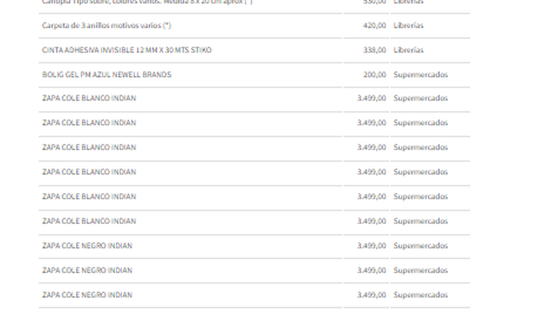
Task: Click Librerías in the CINTA ADHESIVA row
Action: [x=408, y=50]
